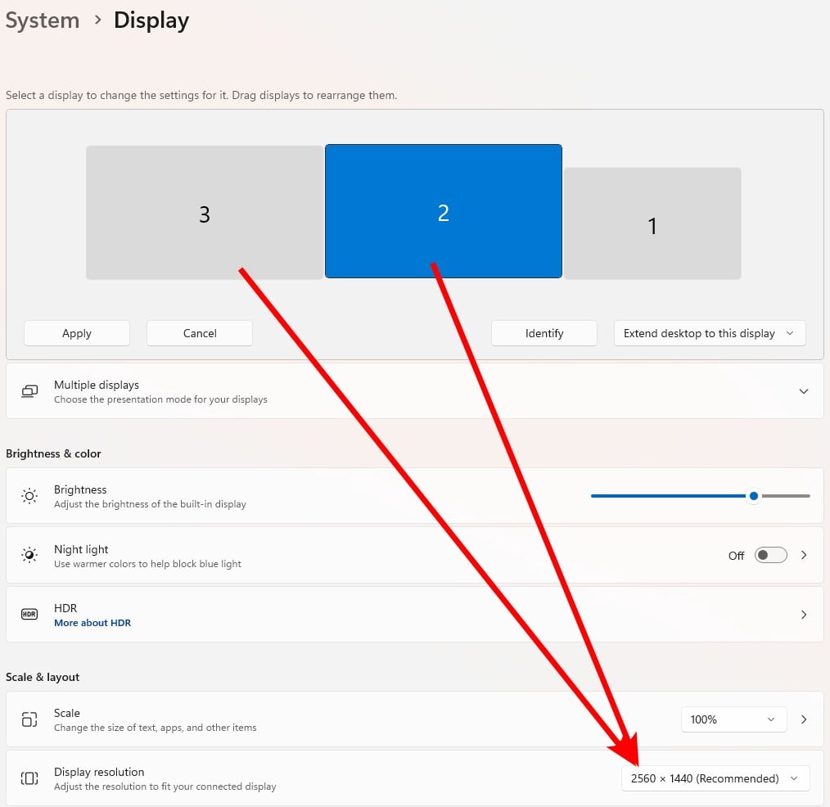Click the Night light row label
Screen dimensions: 830x807
click(x=81, y=549)
